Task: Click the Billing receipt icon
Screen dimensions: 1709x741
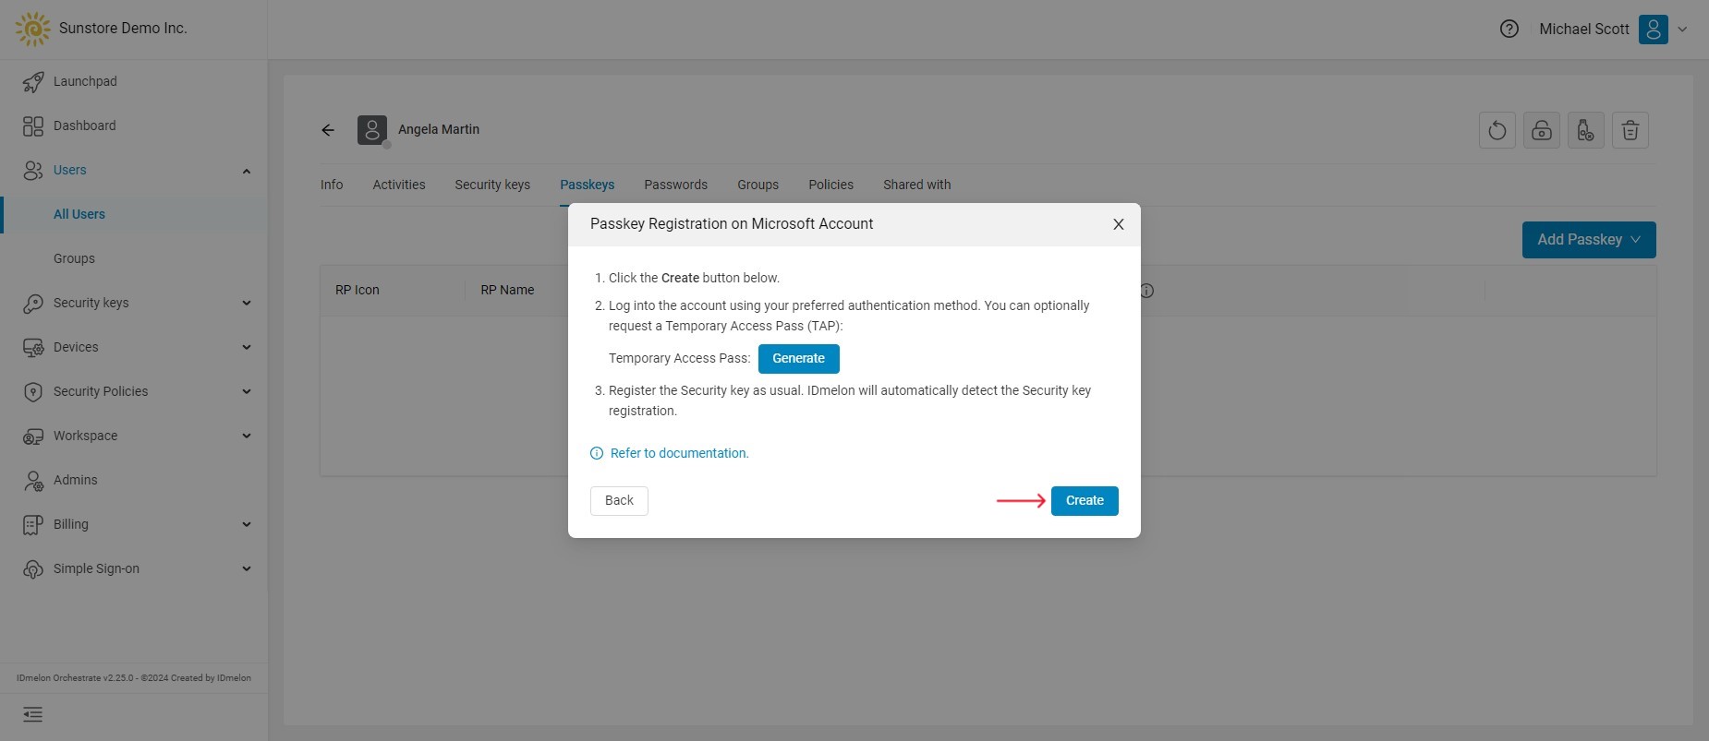Action: 33,525
